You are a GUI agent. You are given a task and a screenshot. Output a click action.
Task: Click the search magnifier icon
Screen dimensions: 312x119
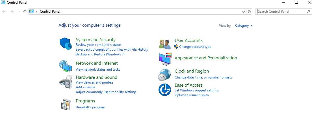[x=308, y=12]
